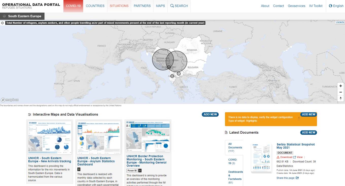Screen dimensions: 345x186
Task: Open the Asylum Statistics Dashboard title link
Action: [96, 161]
